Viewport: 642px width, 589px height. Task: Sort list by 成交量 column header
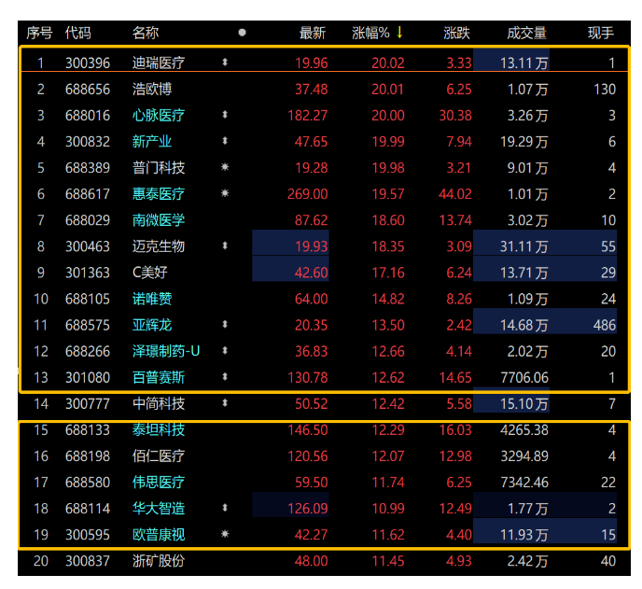(526, 33)
